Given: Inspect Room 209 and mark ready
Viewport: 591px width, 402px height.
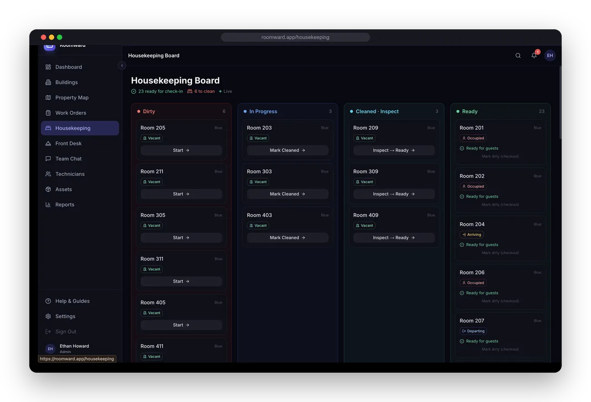Looking at the screenshot, I should click(x=394, y=150).
